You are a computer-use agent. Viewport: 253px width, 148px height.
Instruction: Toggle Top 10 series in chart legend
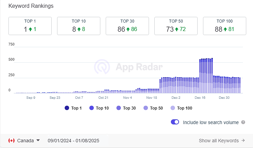(x=99, y=108)
